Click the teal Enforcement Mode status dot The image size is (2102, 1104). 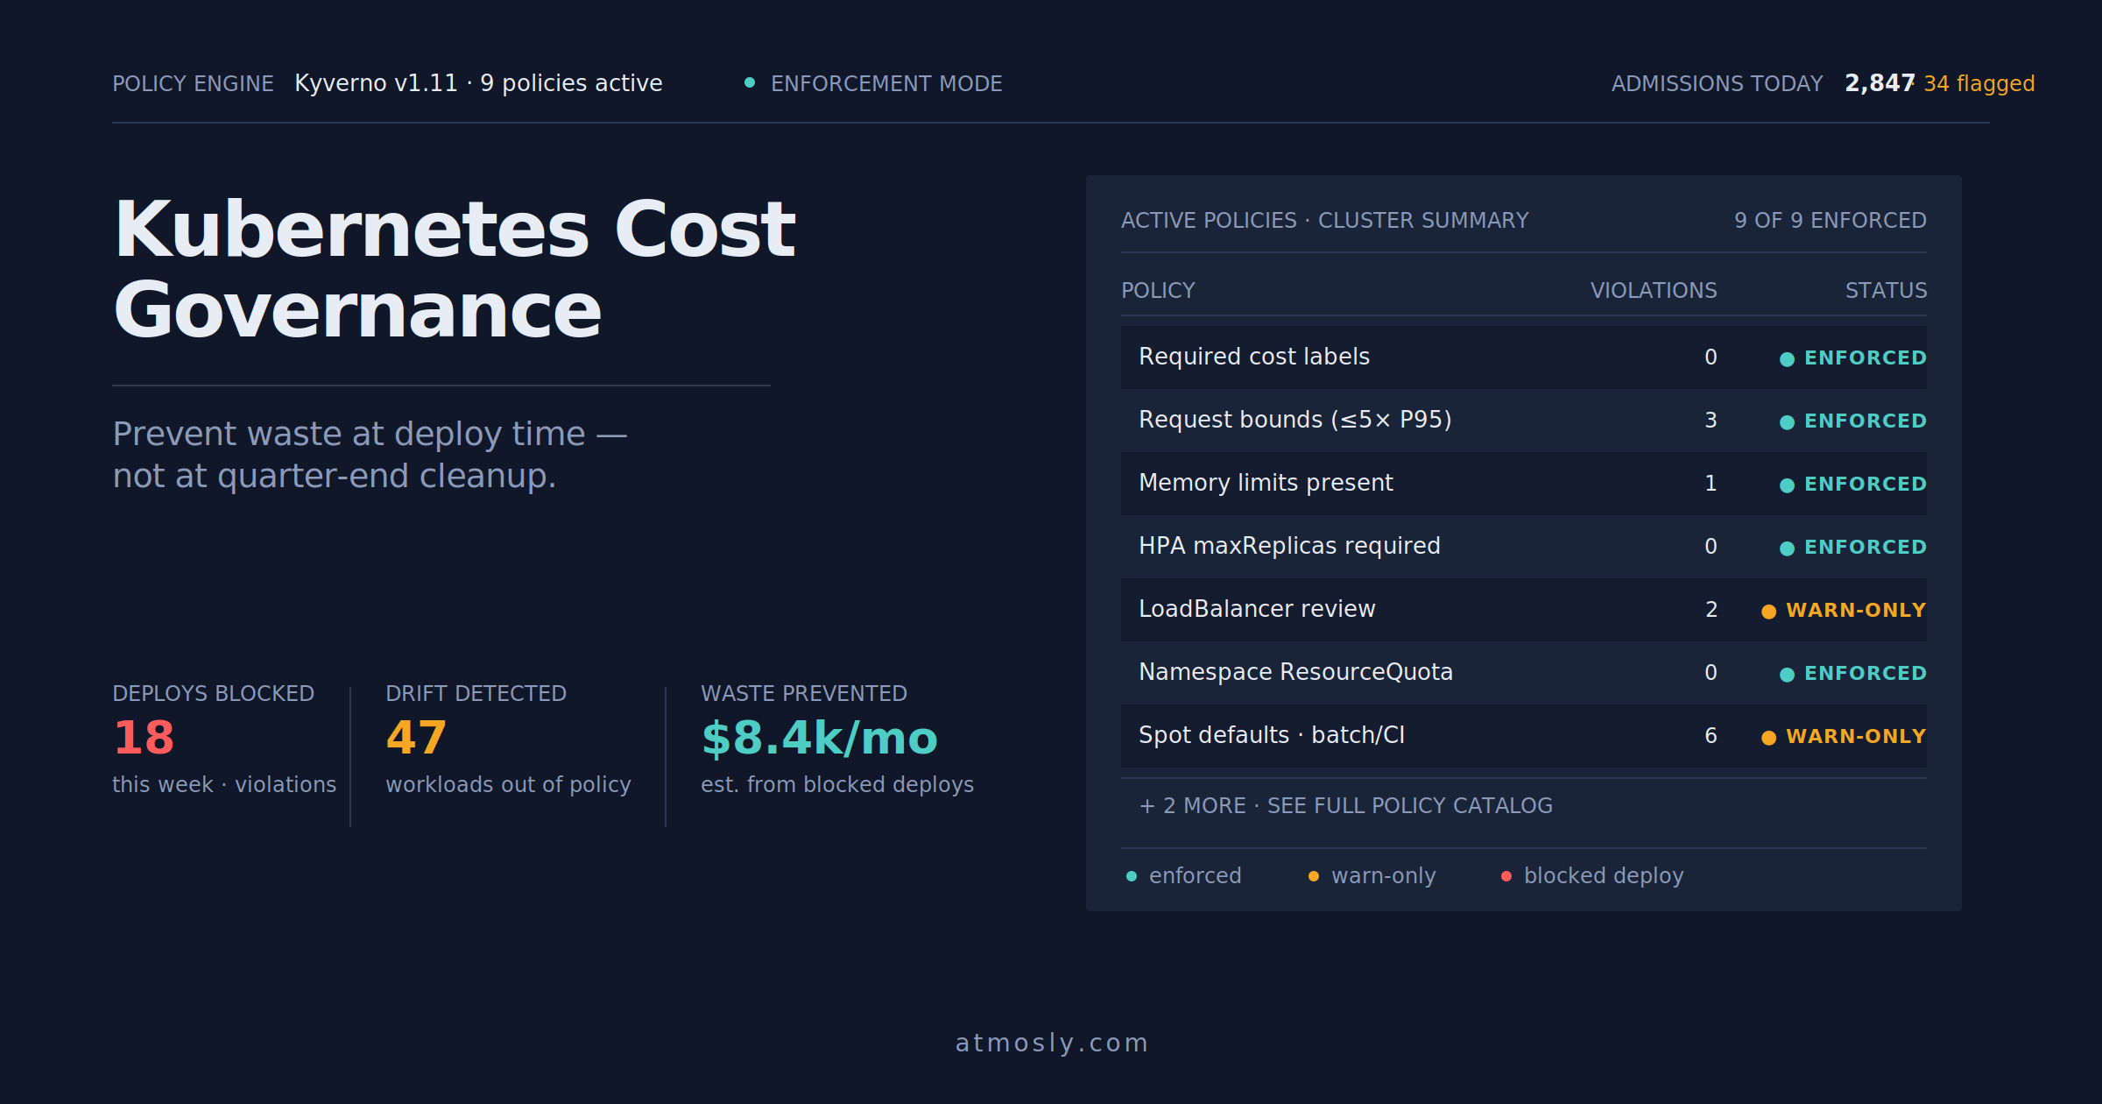point(750,83)
